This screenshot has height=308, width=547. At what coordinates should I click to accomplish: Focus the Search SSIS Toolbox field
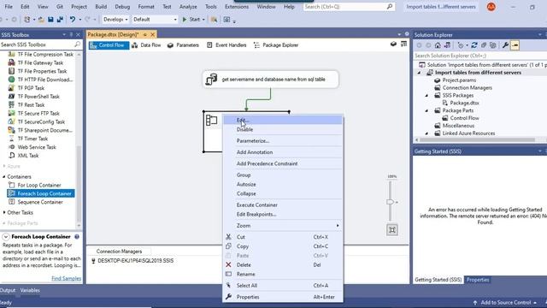coord(40,44)
